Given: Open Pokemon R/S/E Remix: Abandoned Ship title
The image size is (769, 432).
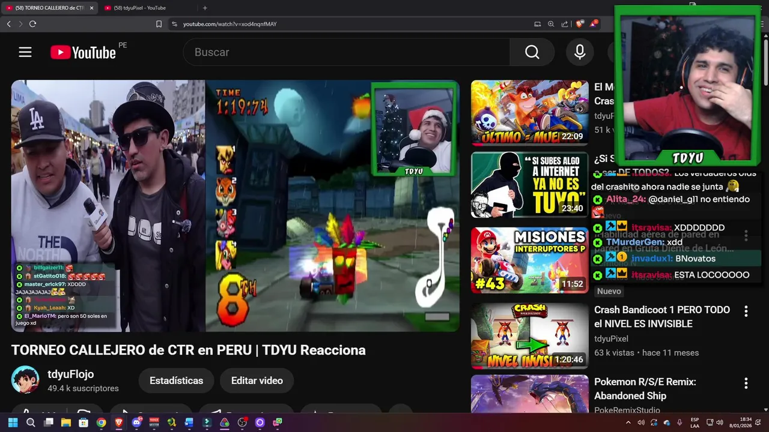Looking at the screenshot, I should (x=645, y=389).
